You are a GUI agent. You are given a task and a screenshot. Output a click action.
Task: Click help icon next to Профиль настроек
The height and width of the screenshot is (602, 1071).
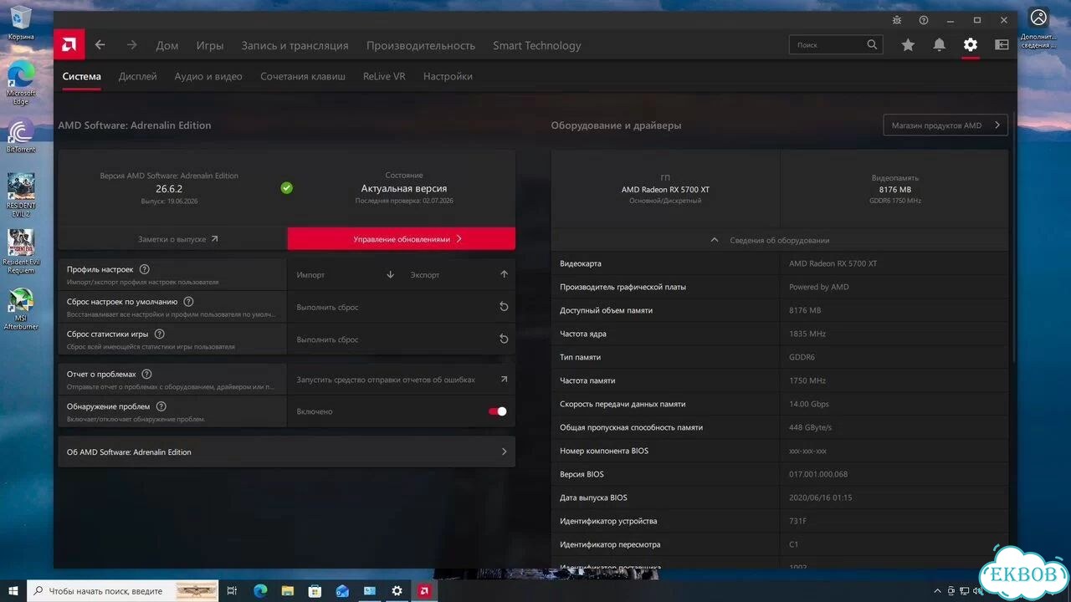point(144,269)
